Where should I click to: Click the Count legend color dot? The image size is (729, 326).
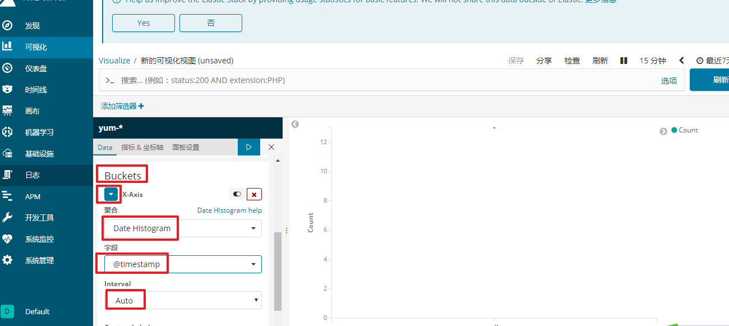pos(674,130)
